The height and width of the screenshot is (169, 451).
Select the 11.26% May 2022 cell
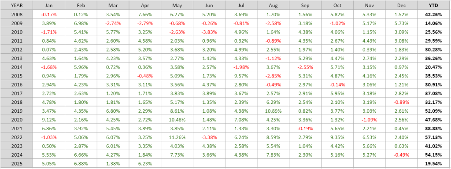[177, 137]
